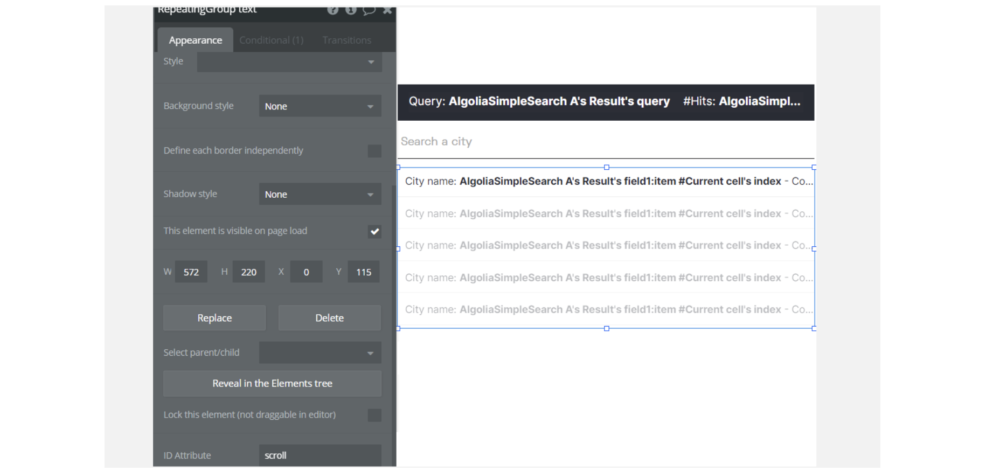Viewport: 986px width, 471px height.
Task: Uncheck This element is visible on page load
Action: point(374,232)
